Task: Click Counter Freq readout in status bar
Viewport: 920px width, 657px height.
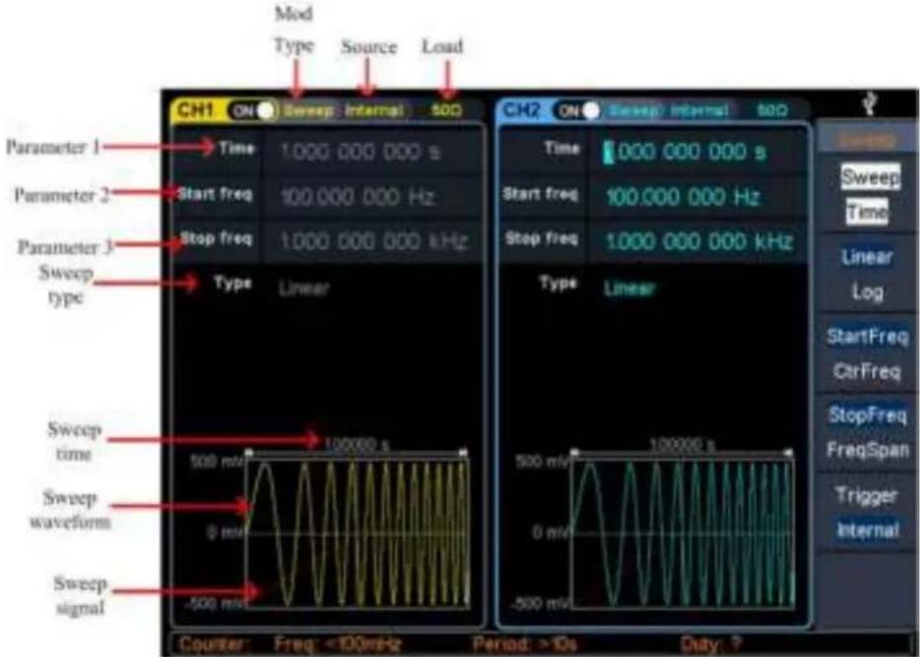Action: [338, 644]
